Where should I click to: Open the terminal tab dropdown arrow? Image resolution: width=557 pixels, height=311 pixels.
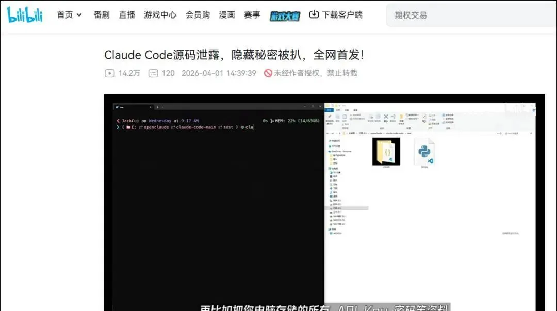click(x=162, y=107)
